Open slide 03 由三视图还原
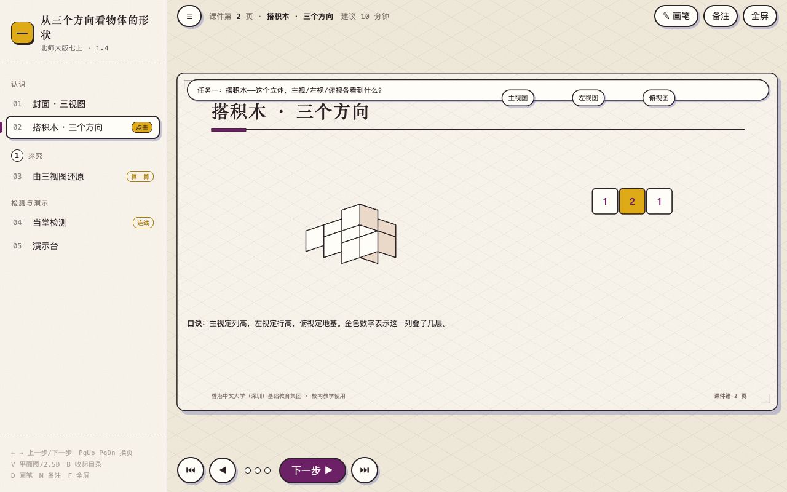 (x=83, y=177)
